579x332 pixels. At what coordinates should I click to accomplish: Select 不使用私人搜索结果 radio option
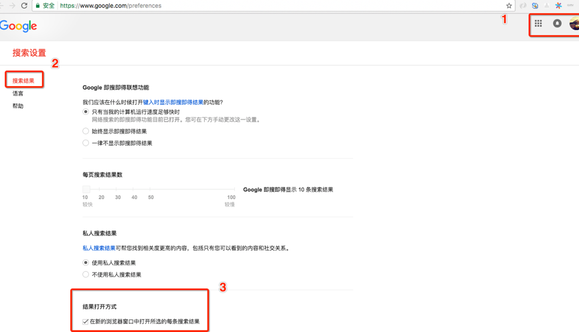tap(86, 274)
